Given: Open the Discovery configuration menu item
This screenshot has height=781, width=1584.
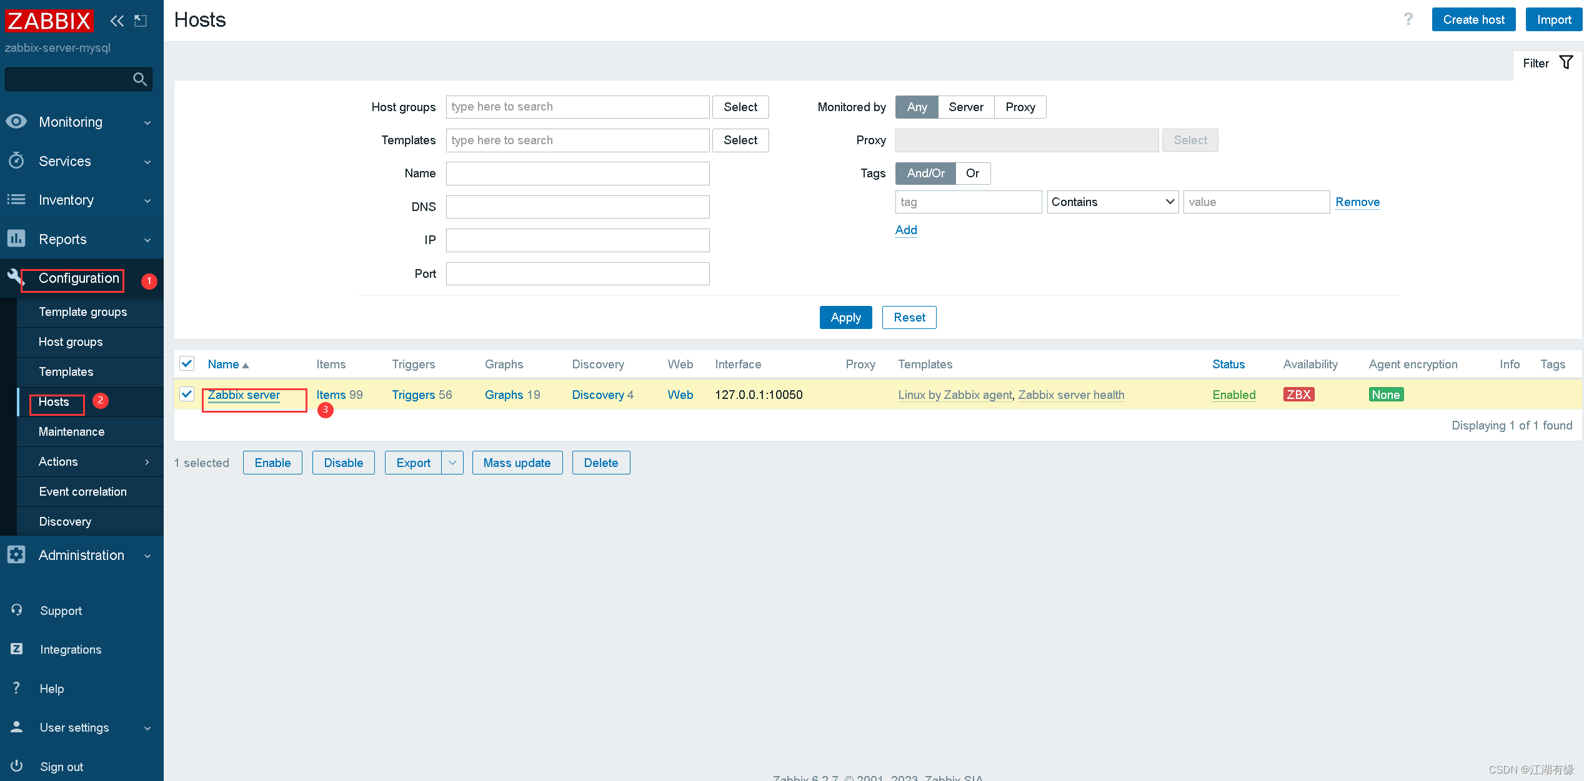Looking at the screenshot, I should pyautogui.click(x=64, y=521).
